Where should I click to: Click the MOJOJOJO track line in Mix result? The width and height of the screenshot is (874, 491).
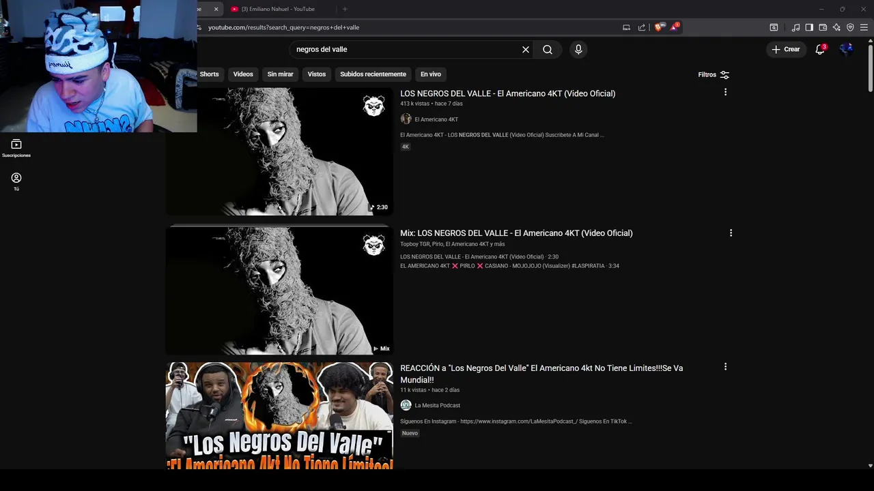click(509, 266)
